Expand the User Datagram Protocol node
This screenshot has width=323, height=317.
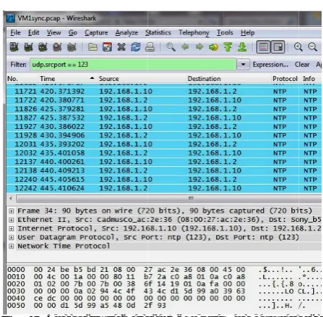[11, 237]
